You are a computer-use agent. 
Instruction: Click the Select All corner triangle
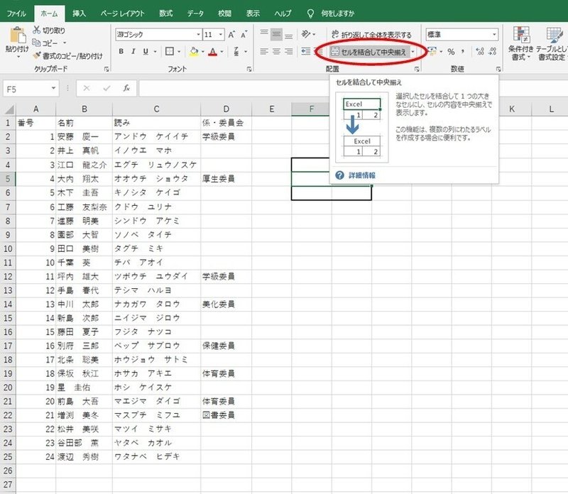pos(9,109)
